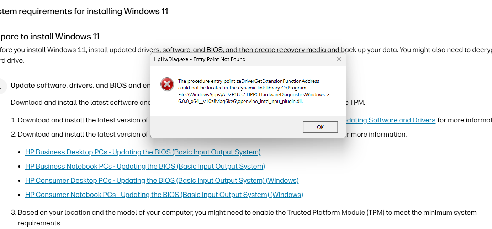Close the HpHwDiag.exe error dialog
Screen dimensions: 492x229
click(339, 59)
